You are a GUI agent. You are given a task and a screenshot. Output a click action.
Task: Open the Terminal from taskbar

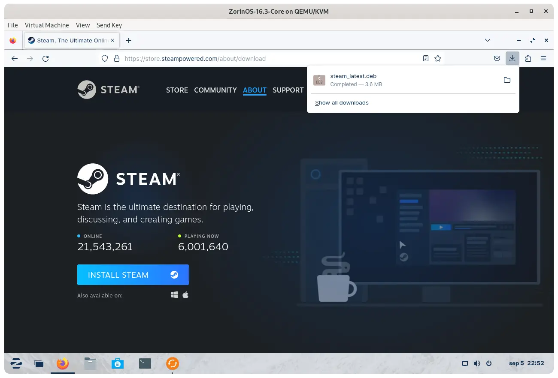145,363
